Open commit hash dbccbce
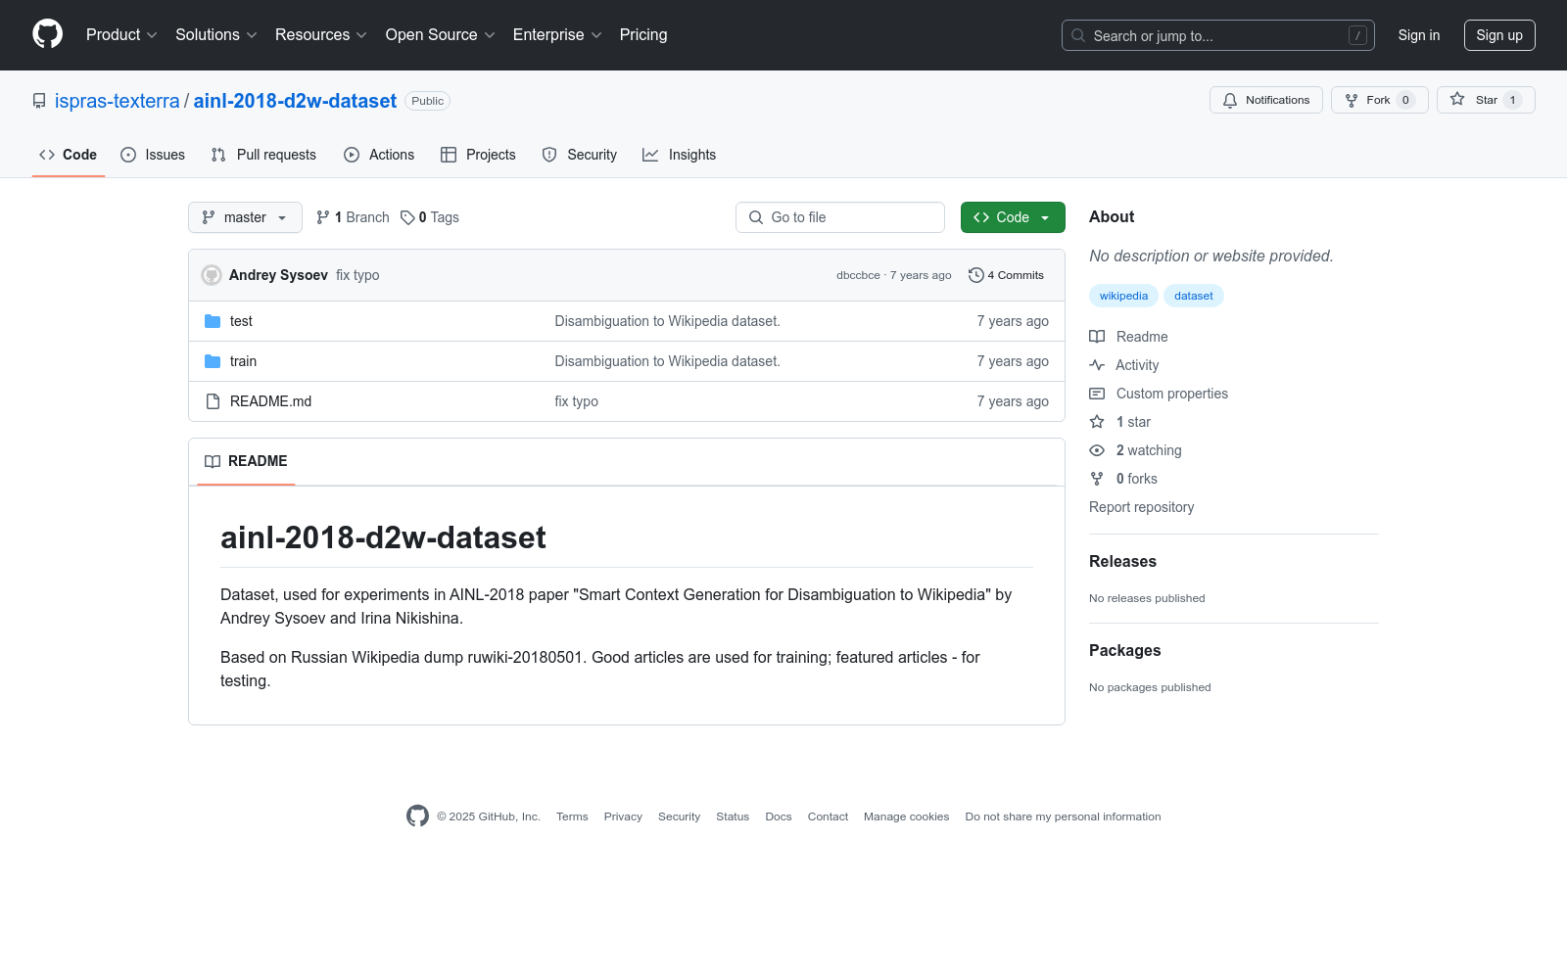This screenshot has height=979, width=1567. [x=858, y=275]
